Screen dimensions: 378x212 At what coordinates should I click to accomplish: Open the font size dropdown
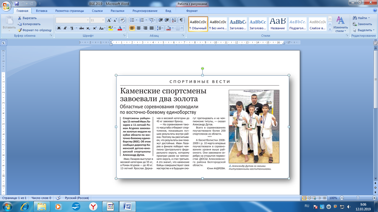[103, 20]
